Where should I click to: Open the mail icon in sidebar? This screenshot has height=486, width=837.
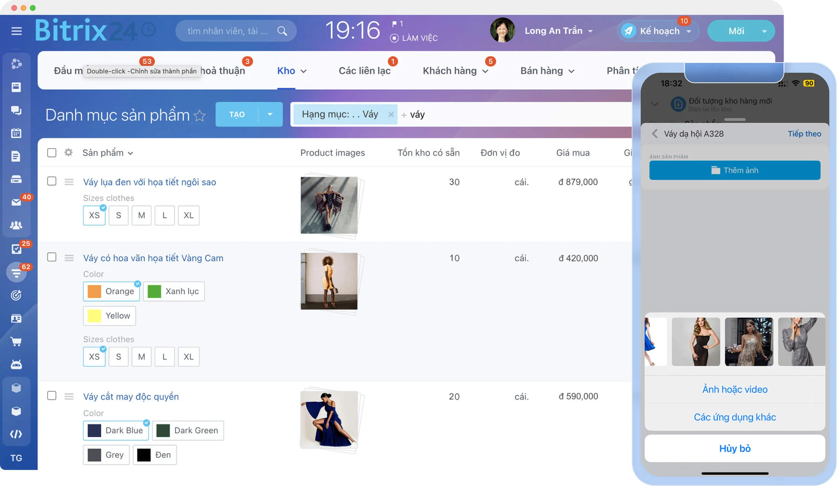tap(16, 202)
